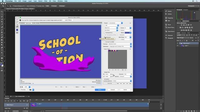Open the Properties panel

(169, 18)
